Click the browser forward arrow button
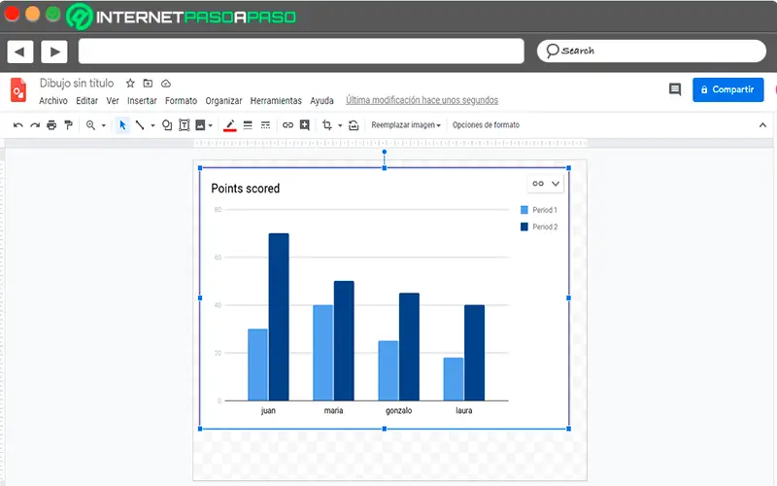The height and width of the screenshot is (486, 777). 54,52
